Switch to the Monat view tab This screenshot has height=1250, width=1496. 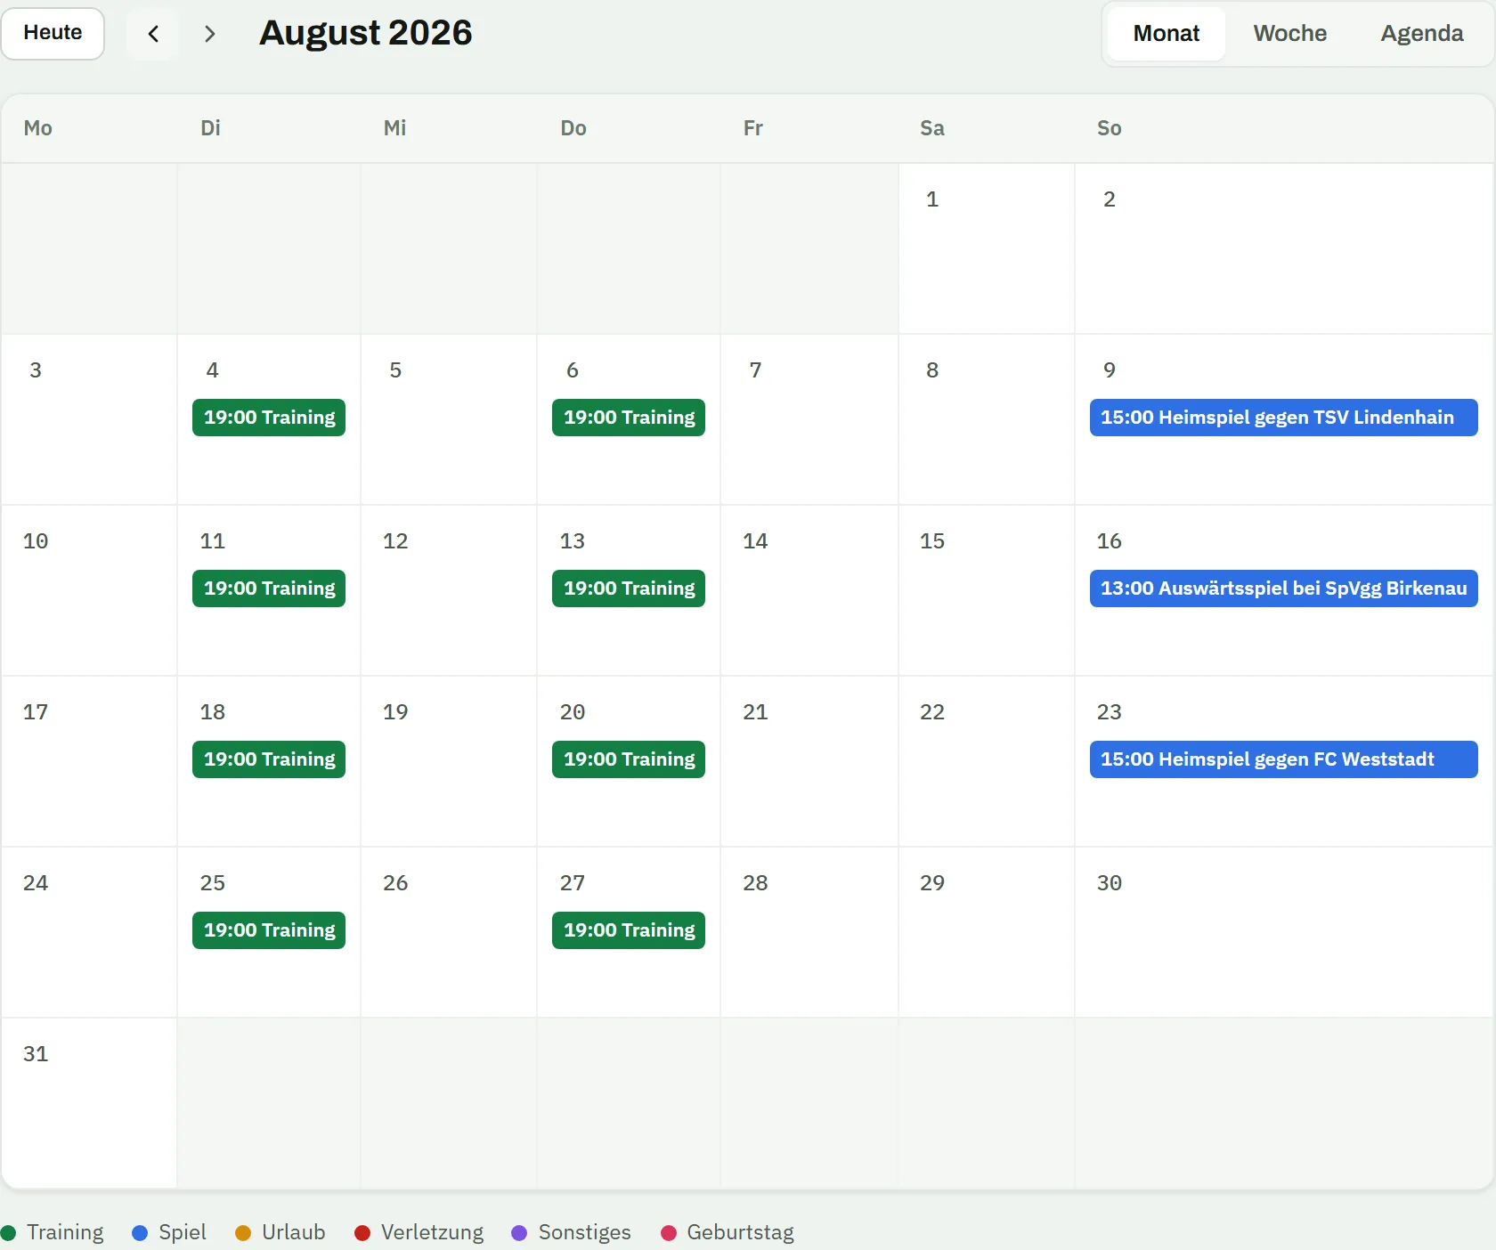pos(1167,34)
